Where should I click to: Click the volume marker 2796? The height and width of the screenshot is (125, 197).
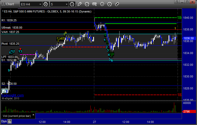pos(189,111)
